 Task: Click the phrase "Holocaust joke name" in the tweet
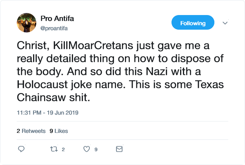67,85
